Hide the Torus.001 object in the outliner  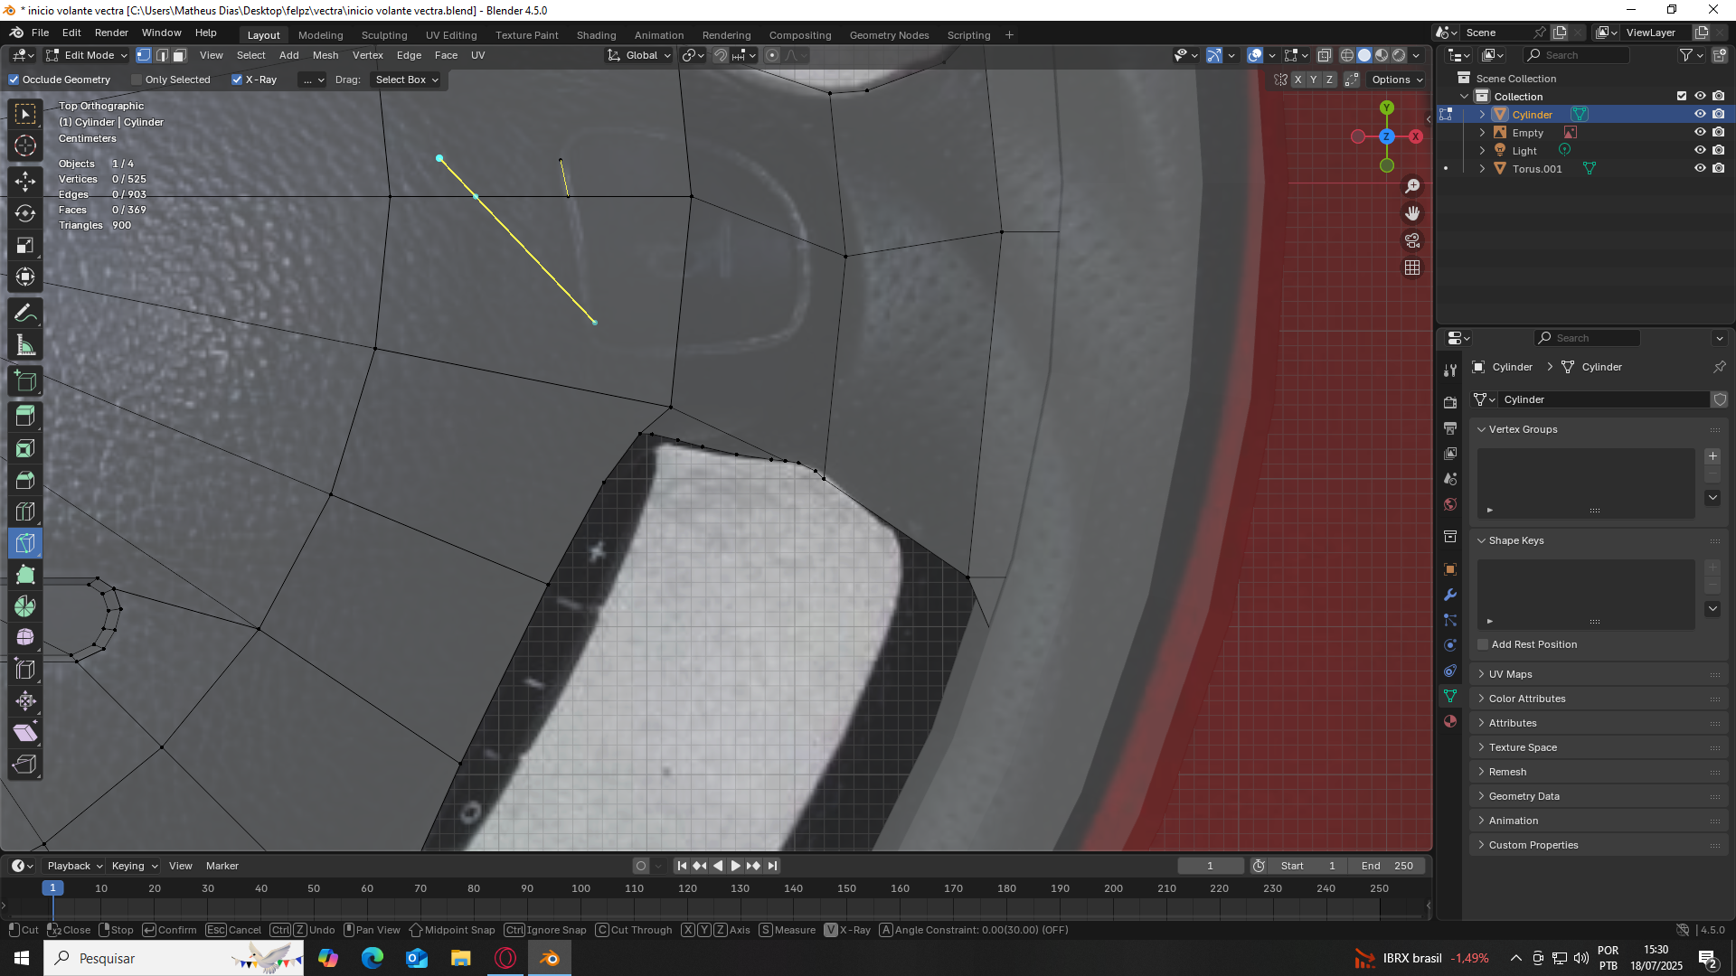coord(1700,169)
